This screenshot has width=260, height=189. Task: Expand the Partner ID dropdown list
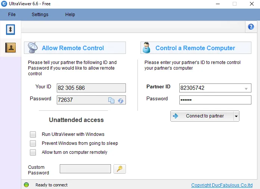[246, 88]
